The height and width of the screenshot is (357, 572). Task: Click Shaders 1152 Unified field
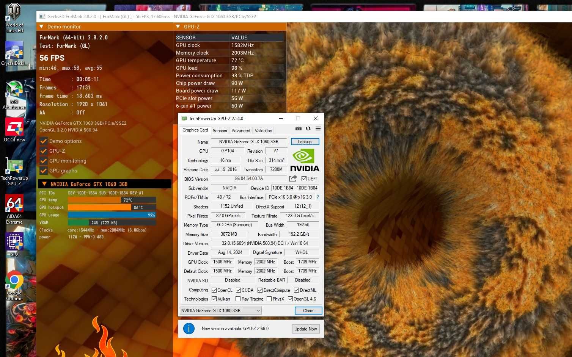click(x=232, y=206)
